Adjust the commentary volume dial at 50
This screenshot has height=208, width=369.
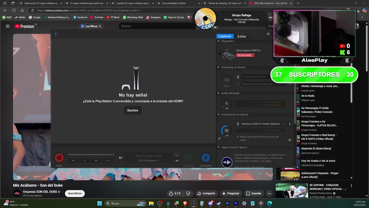(x=227, y=131)
